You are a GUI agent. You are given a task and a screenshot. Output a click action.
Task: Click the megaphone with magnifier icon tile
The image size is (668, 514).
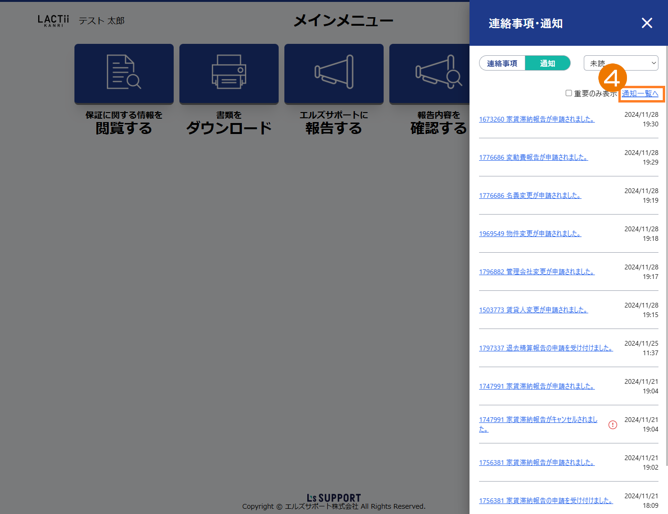point(429,73)
